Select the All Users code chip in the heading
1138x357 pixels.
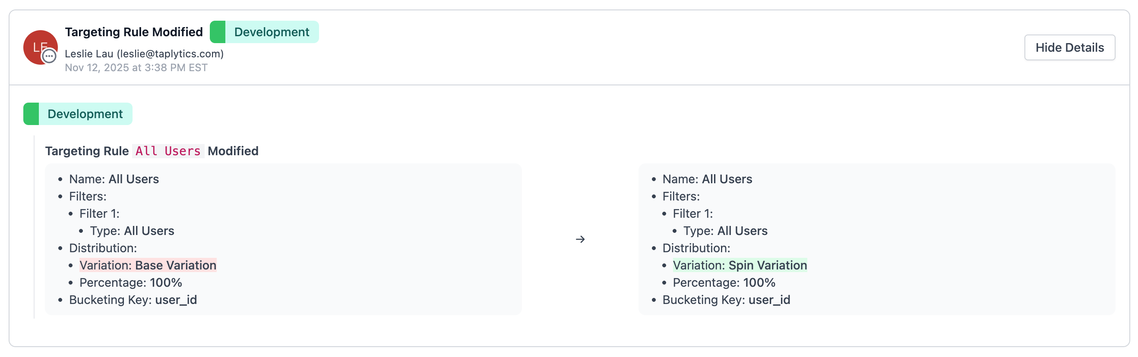pos(168,151)
